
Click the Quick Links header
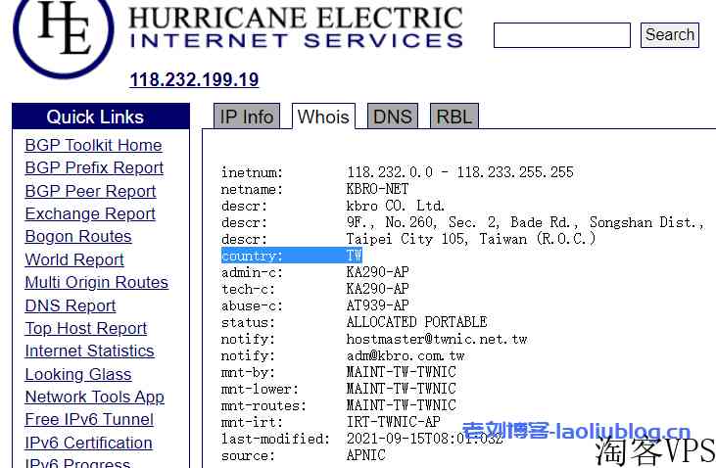(x=101, y=117)
